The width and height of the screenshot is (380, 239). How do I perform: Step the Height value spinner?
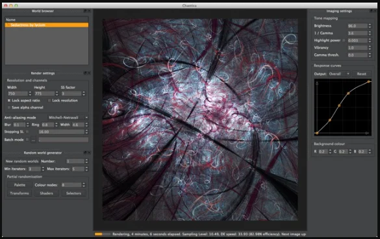coord(57,94)
